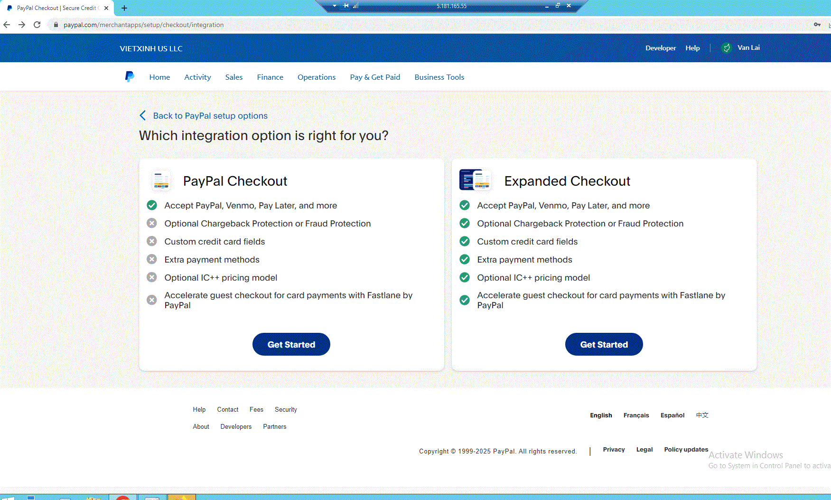Image resolution: width=831 pixels, height=500 pixels.
Task: Click the site lock icon in address bar
Action: click(x=56, y=25)
